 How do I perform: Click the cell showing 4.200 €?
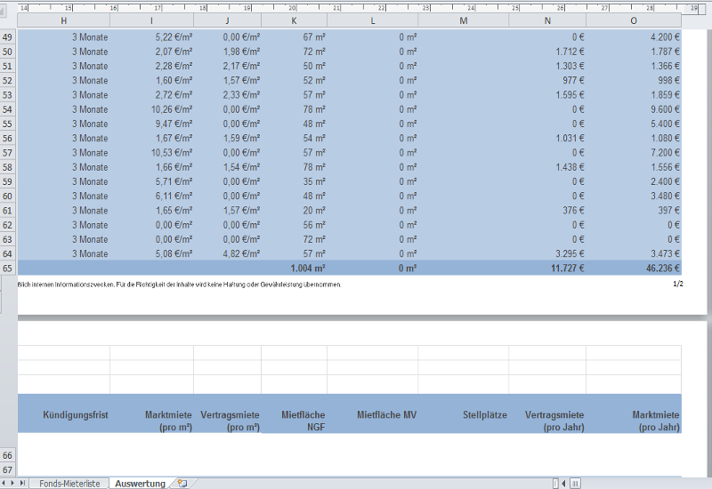click(x=634, y=37)
